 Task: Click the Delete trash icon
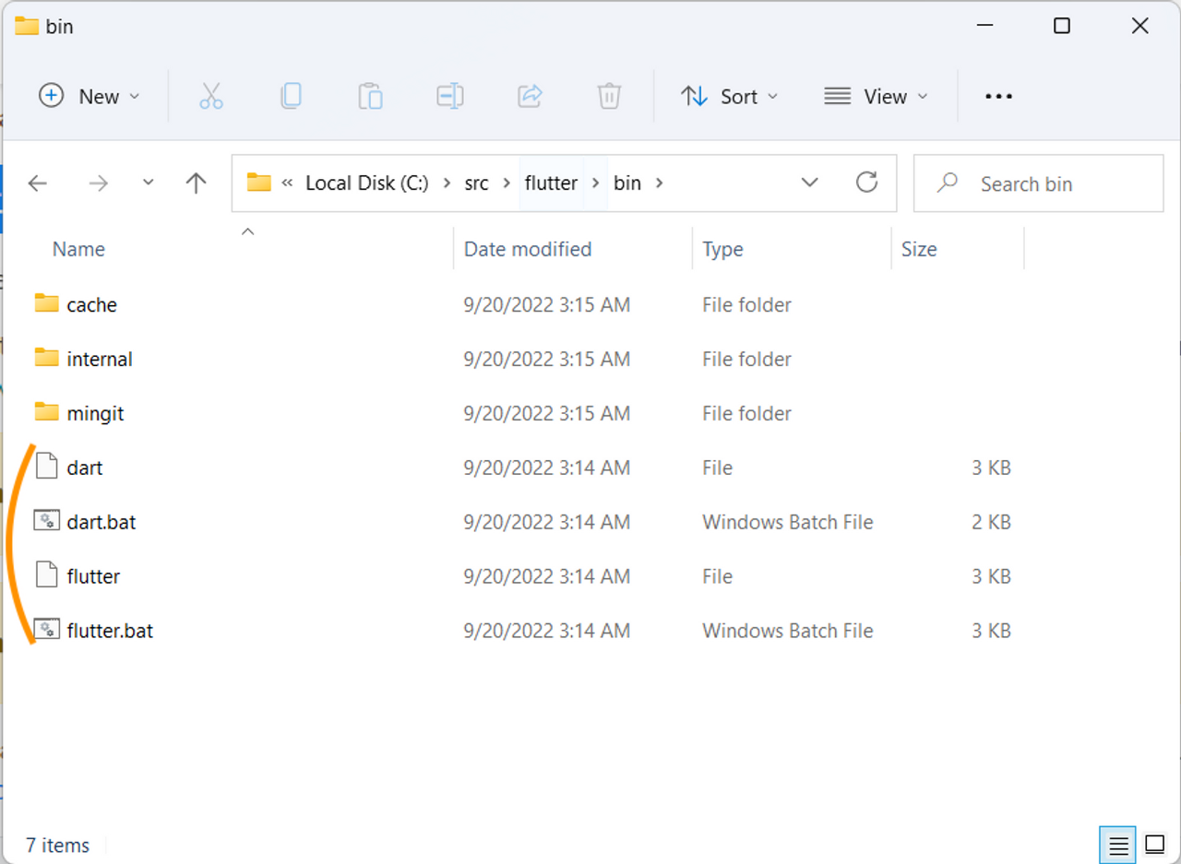[x=609, y=96]
